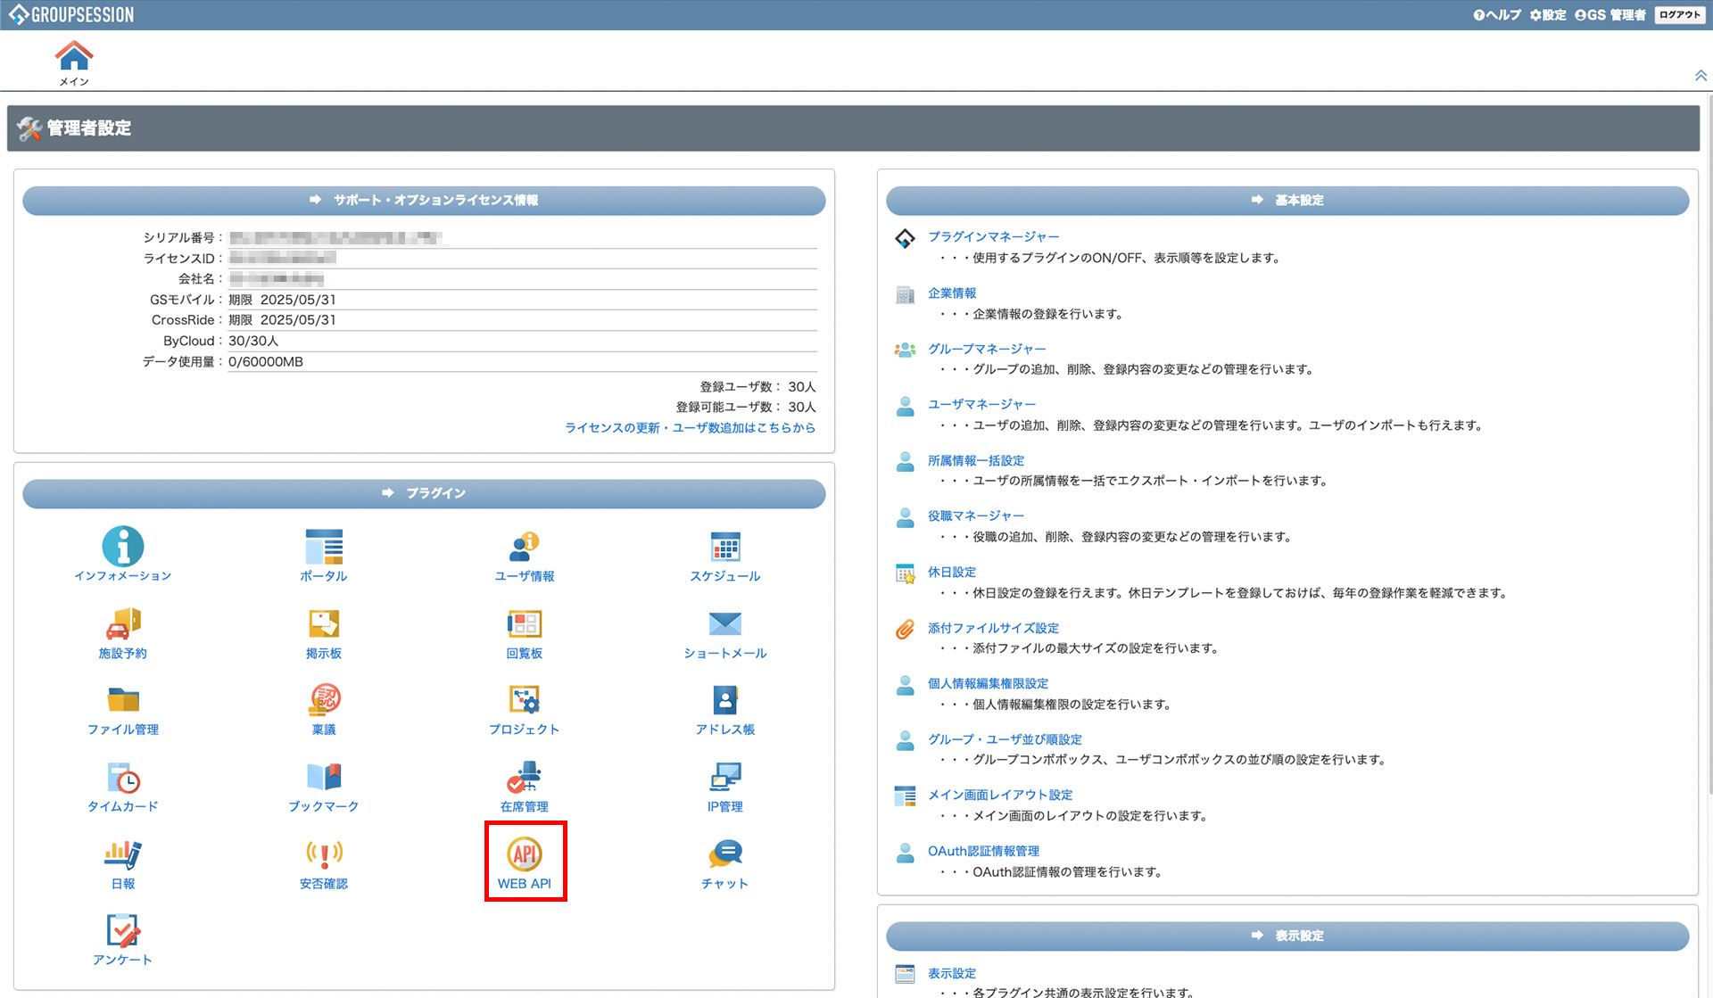Viewport: 1713px width, 998px height.
Task: Open the Help menu item
Action: pos(1496,15)
